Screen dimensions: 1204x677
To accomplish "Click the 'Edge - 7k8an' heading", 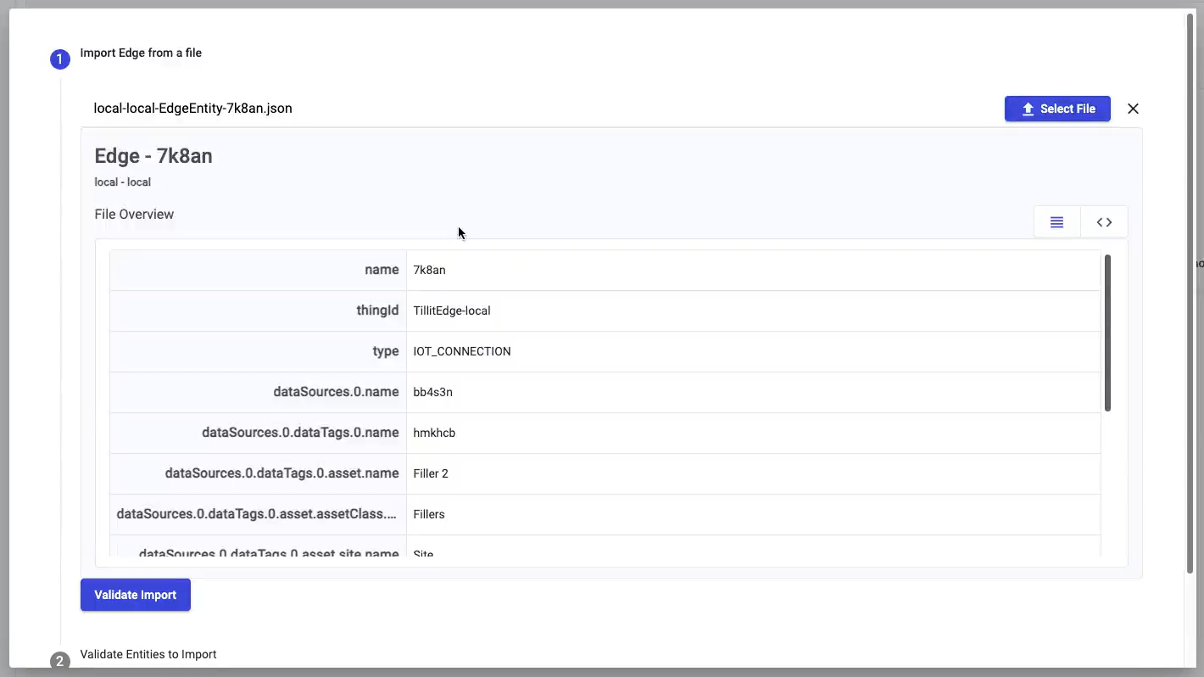I will click(x=153, y=156).
